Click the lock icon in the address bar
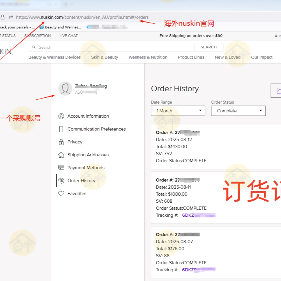Screen dimensions: 281x281 (3, 17)
